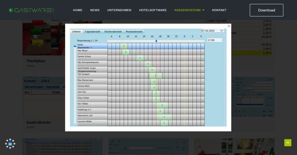This screenshot has width=297, height=155.
Task: Click the Stammtisch ü30 reservation block
Action: [164, 117]
